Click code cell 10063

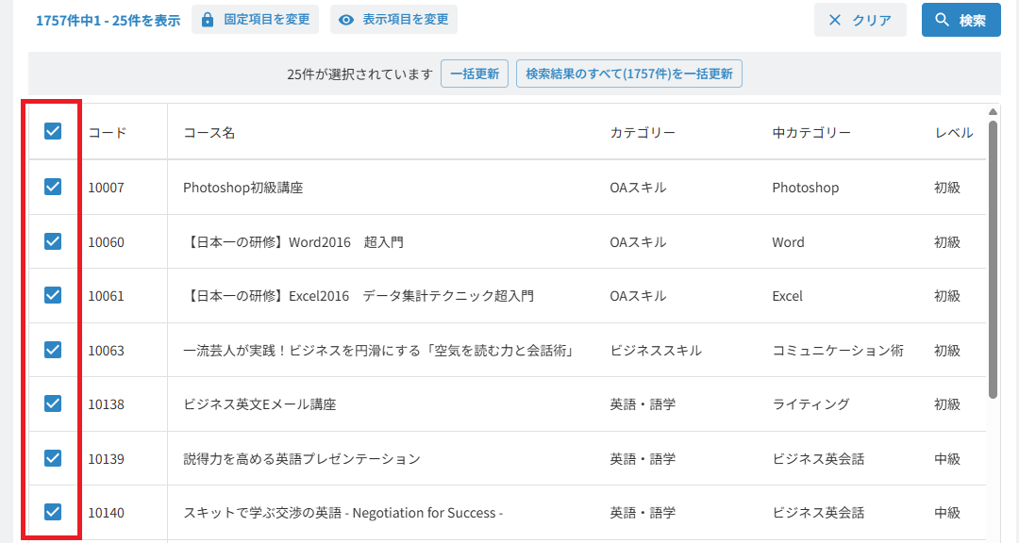106,351
